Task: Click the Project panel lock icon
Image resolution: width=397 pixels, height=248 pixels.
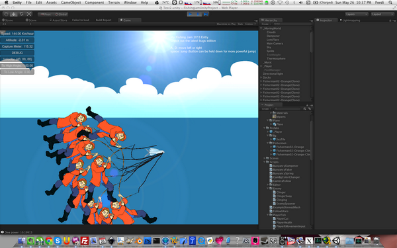Action: coord(308,105)
